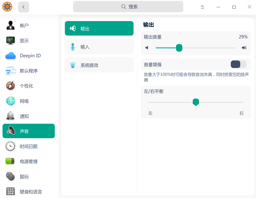Screen dimensions: 256x198
Task: Click the 左/右平衡 label
Action: click(x=154, y=91)
